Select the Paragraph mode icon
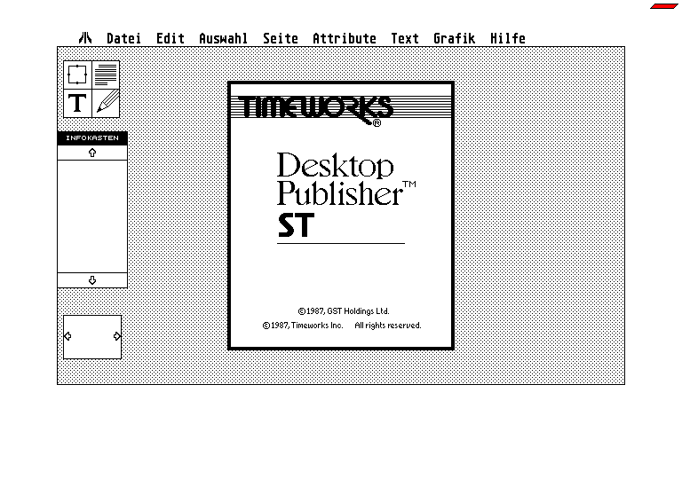The height and width of the screenshot is (479, 682). (x=106, y=75)
